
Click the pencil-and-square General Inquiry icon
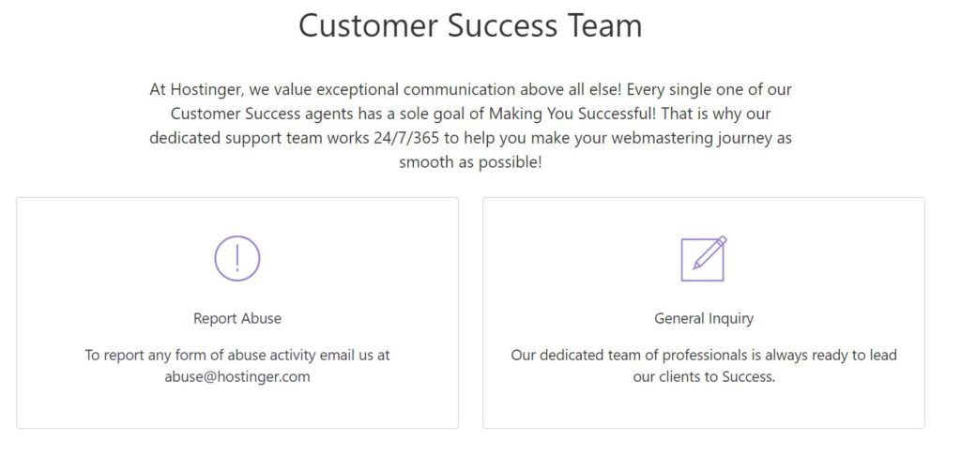704,258
